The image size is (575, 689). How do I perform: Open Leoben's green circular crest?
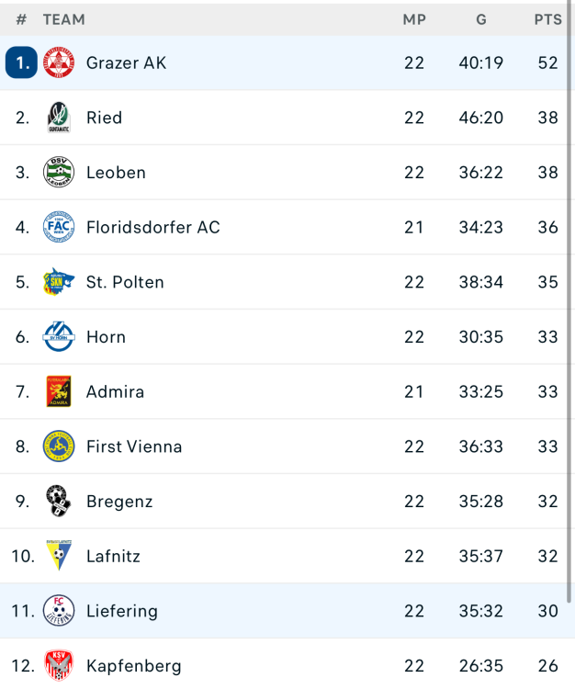point(59,173)
